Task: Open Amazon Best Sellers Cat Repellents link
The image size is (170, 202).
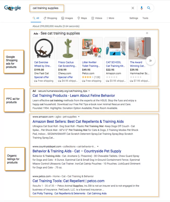Action: point(78,122)
